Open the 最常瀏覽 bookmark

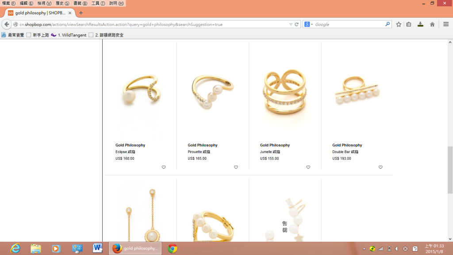[x=12, y=35]
